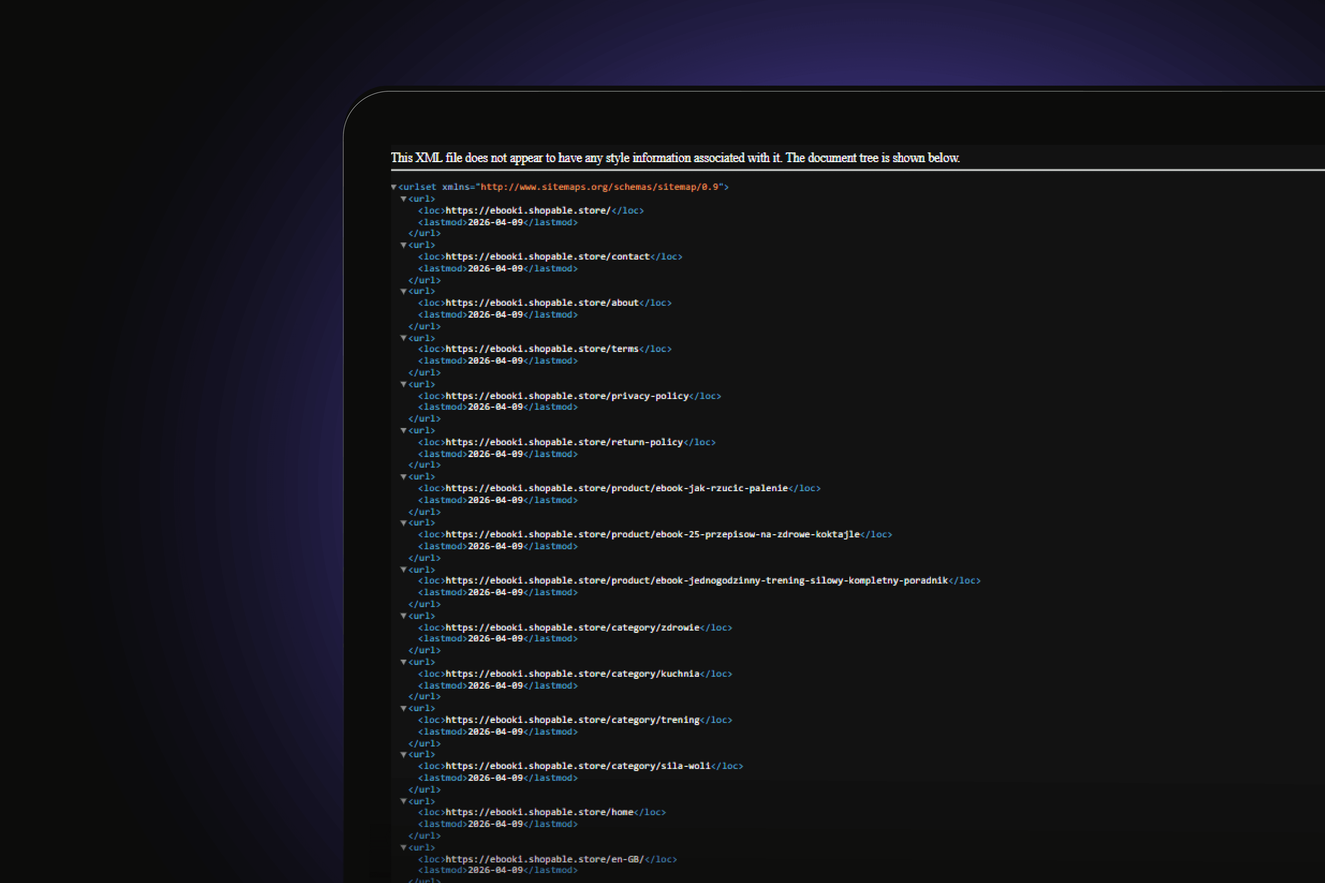Click the lastmod date under category/kuchnia URL
Screen dimensions: 1325x883
[x=495, y=685]
